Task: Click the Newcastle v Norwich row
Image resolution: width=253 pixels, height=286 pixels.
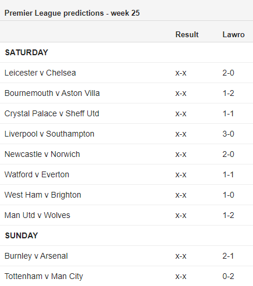Action: [x=126, y=154]
